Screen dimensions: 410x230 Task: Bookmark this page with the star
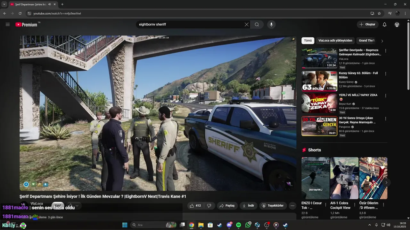pos(379,13)
